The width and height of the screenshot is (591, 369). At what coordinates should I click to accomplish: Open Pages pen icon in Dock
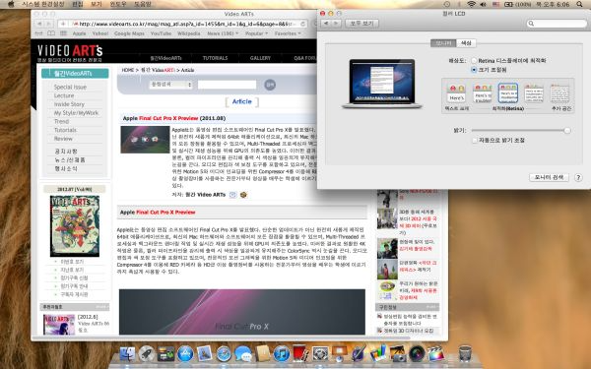[x=359, y=353]
